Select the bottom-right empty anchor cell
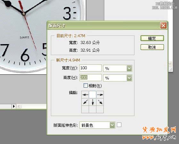 pos(100,109)
